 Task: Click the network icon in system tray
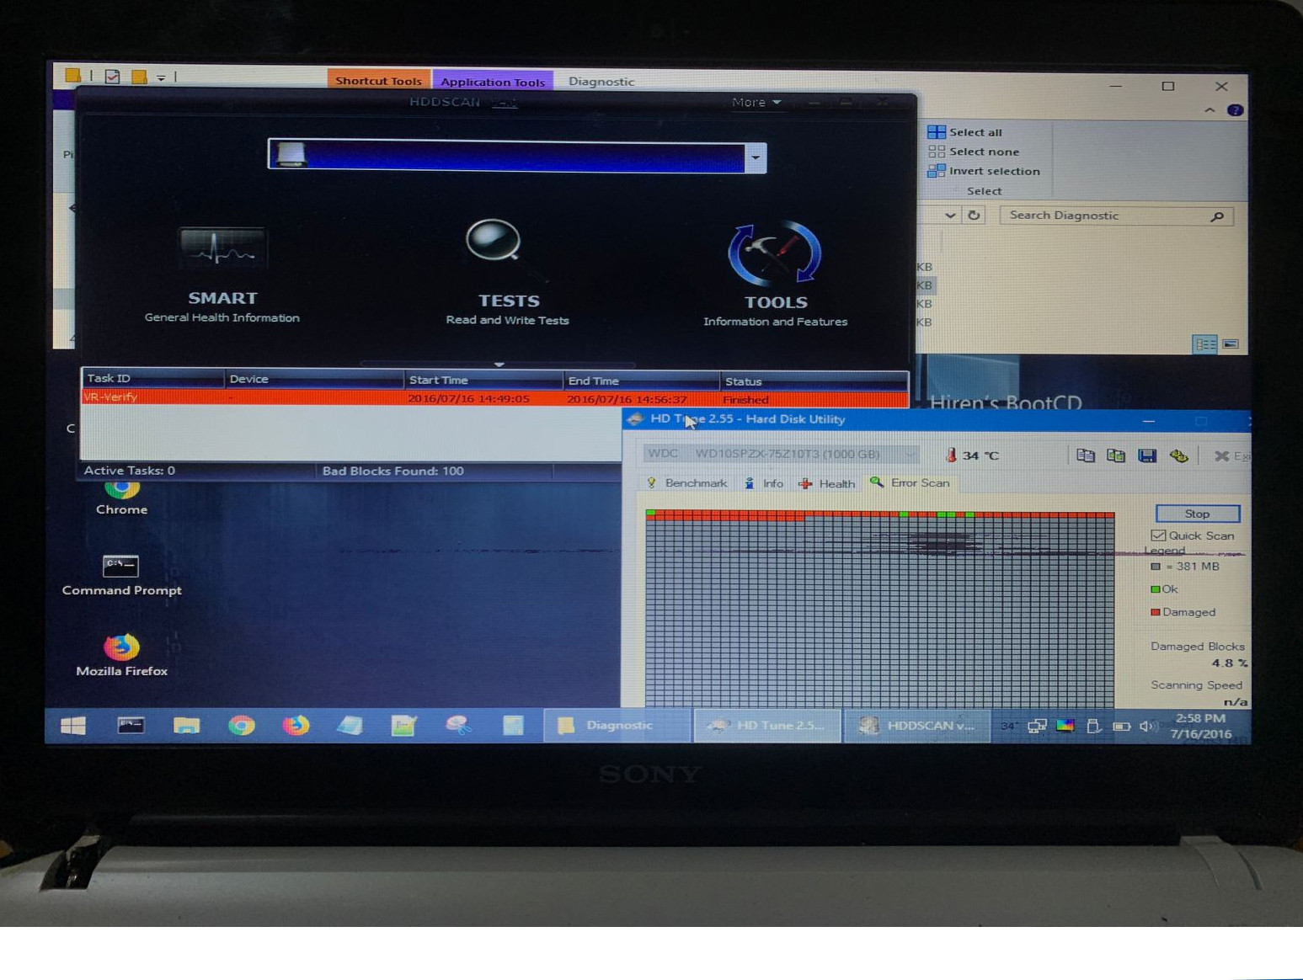coord(1037,726)
